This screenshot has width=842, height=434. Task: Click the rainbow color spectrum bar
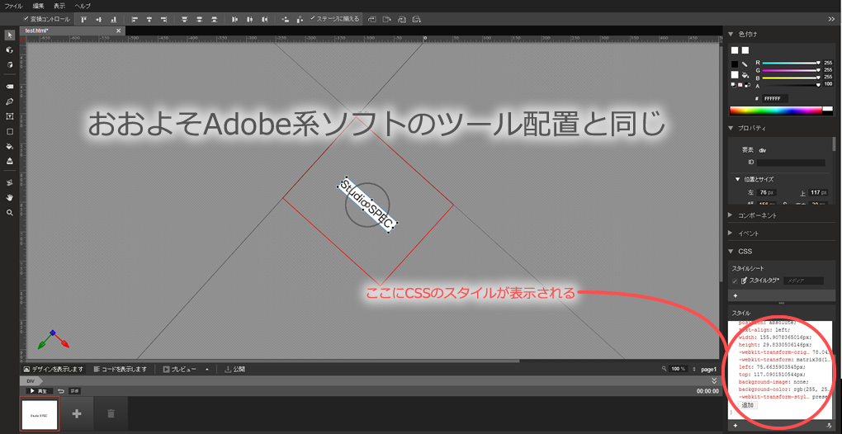[776, 110]
